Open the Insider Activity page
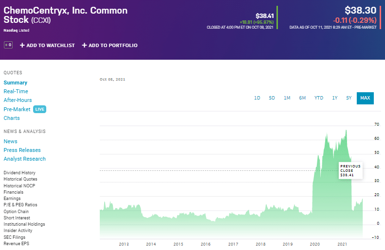Screen dimensions: 385x250 (x=18, y=231)
